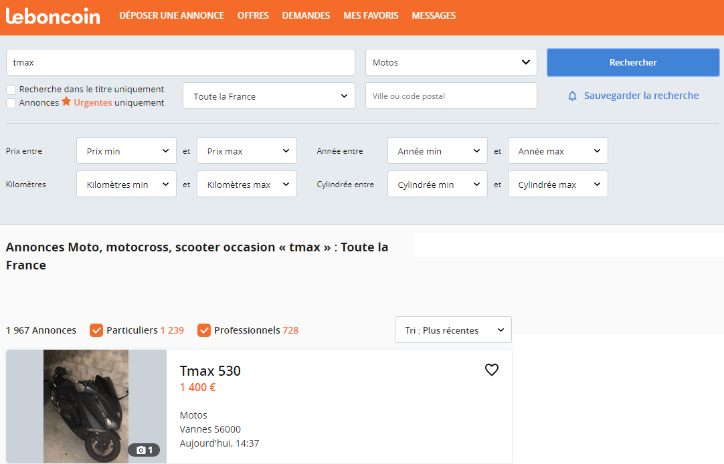
Task: Open the Année min dropdown
Action: pyautogui.click(x=437, y=151)
